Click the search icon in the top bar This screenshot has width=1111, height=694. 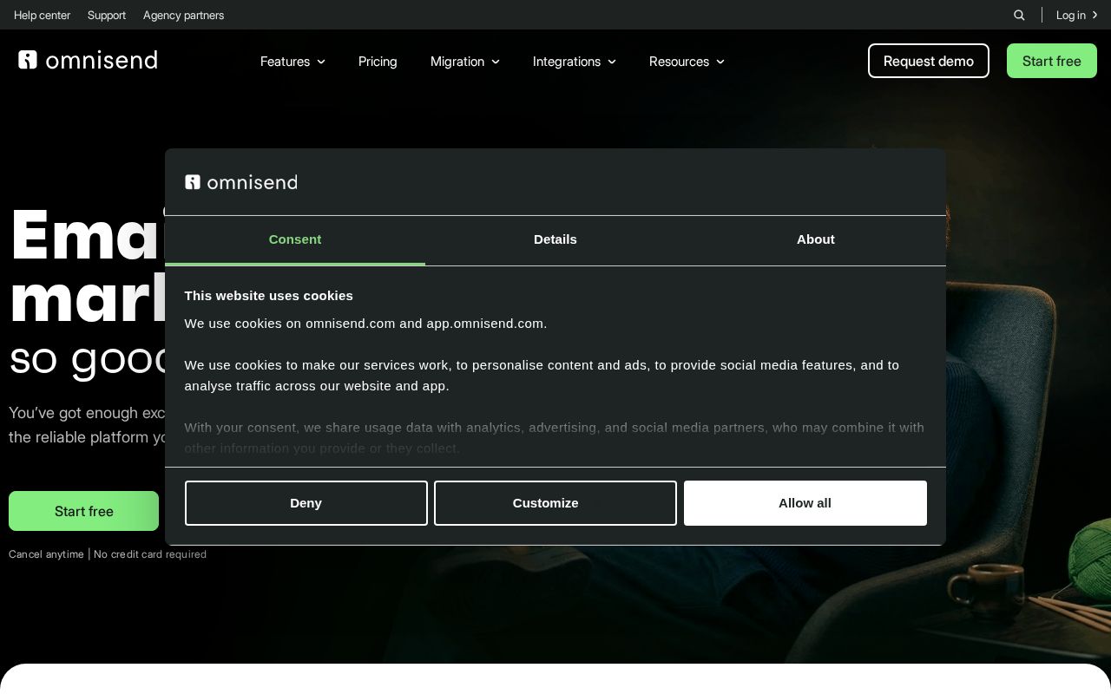click(1019, 15)
